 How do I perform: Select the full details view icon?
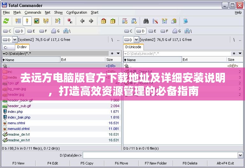coord(27,21)
